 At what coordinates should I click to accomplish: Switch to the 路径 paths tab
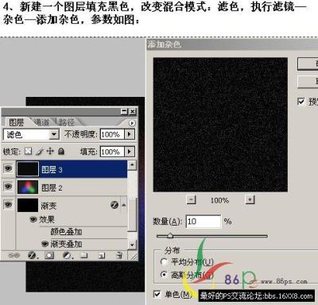tap(67, 122)
